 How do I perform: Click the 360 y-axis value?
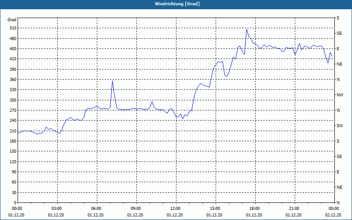tap(13, 80)
